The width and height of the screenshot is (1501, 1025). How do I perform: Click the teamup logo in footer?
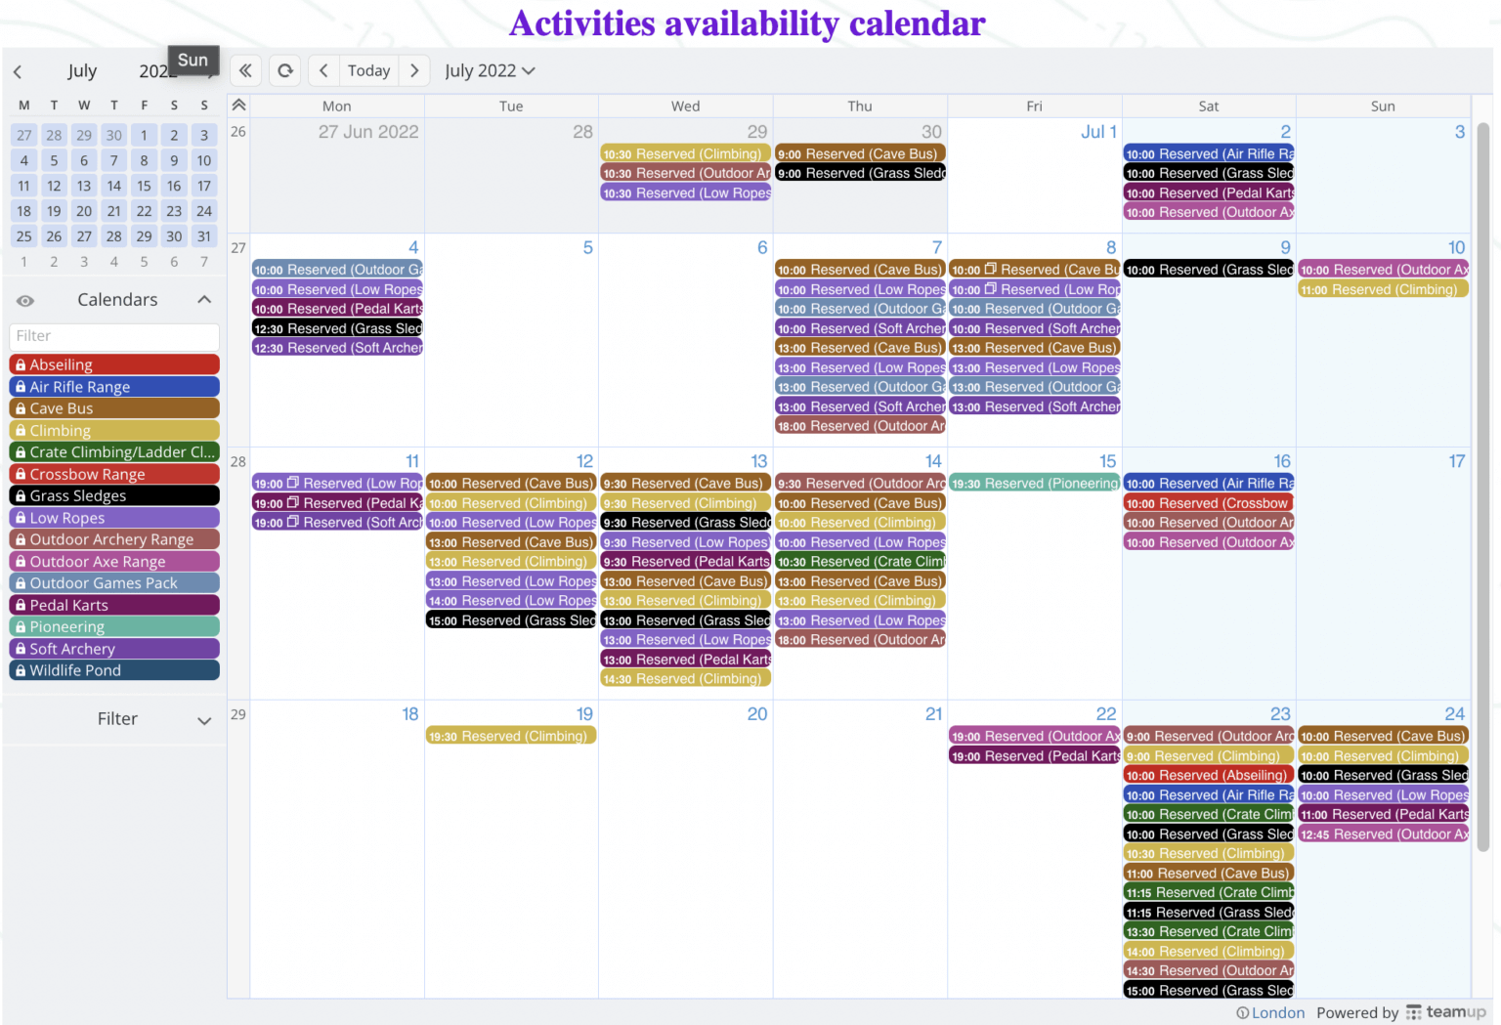click(1445, 1012)
